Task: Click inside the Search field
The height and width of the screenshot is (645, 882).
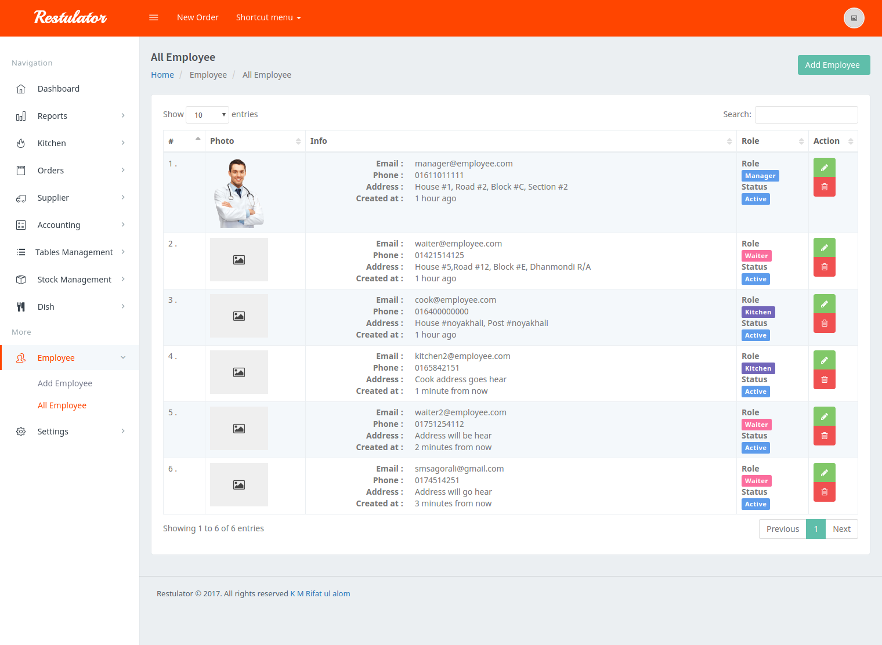Action: 806,114
